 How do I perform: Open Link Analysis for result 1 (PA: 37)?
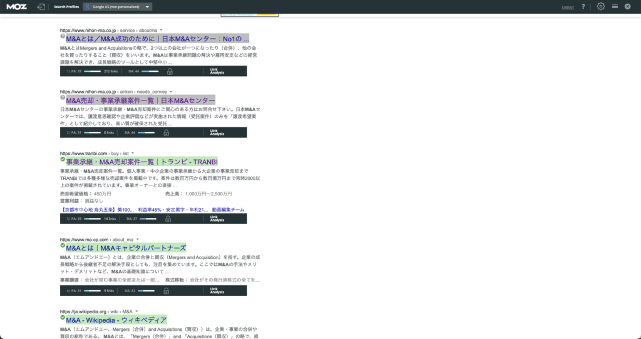click(x=217, y=71)
